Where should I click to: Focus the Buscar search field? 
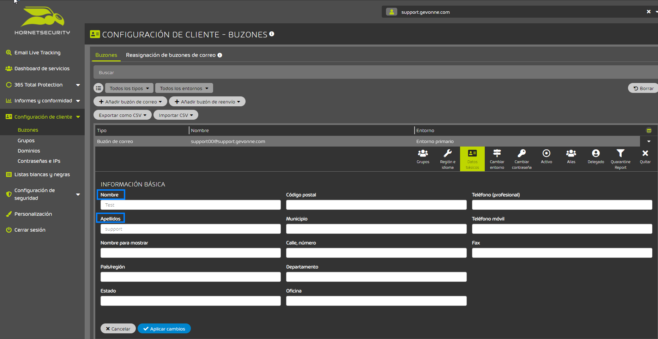(x=375, y=72)
